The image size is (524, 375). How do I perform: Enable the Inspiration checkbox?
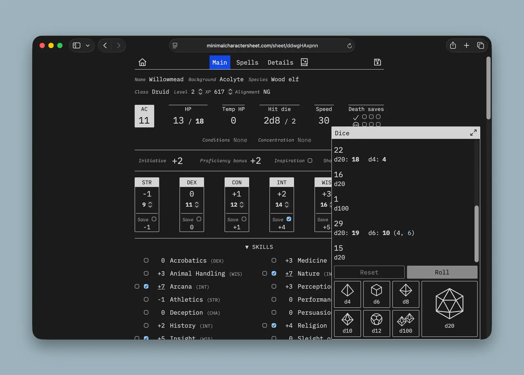click(310, 161)
